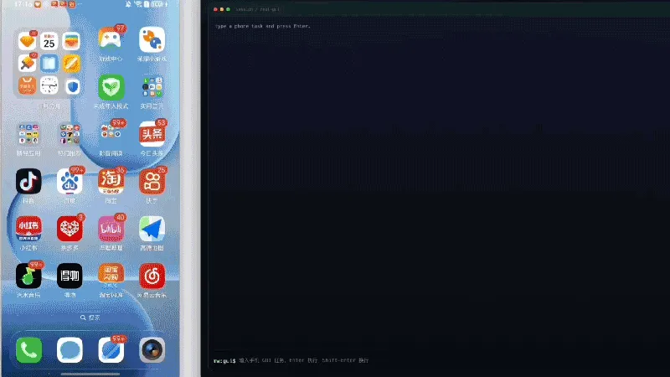Image resolution: width=670 pixels, height=377 pixels.
Task: Open the Kuaishou app icon
Action: coord(152,182)
